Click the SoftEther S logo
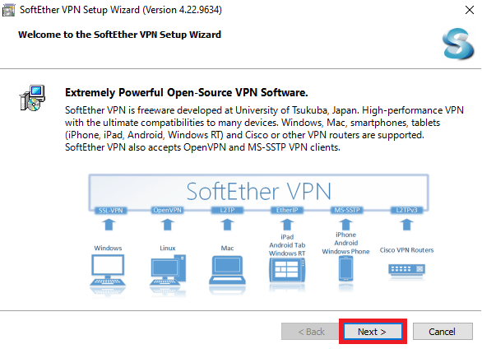 [x=458, y=44]
